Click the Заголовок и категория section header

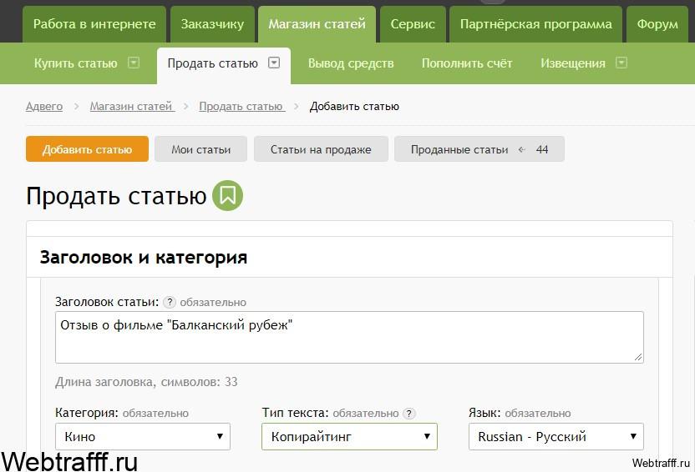[x=144, y=257]
